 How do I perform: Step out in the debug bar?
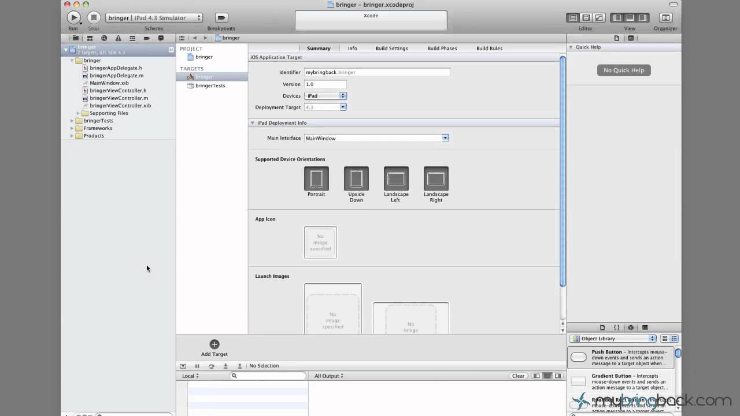click(240, 366)
